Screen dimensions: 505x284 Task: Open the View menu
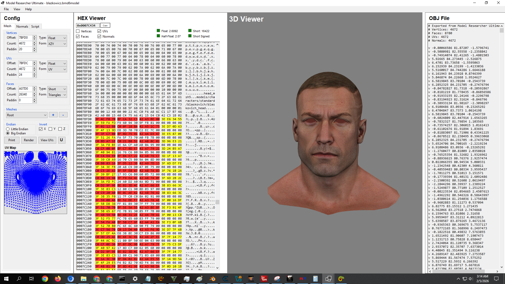[17, 9]
